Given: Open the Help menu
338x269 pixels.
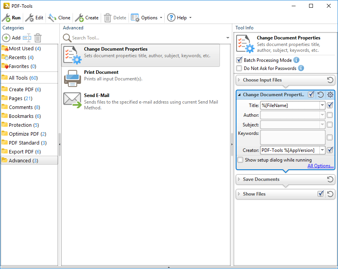Looking at the screenshot, I should [179, 18].
